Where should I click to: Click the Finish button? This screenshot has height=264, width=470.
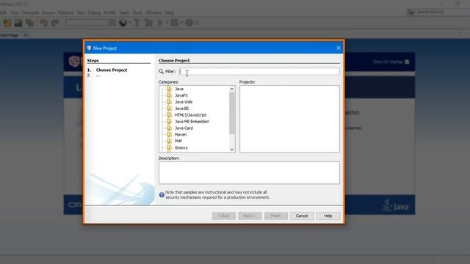[x=276, y=216]
